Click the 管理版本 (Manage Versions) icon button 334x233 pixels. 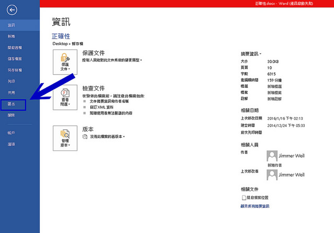pos(65,138)
